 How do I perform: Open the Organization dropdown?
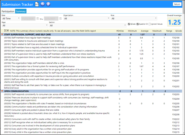click(87, 18)
